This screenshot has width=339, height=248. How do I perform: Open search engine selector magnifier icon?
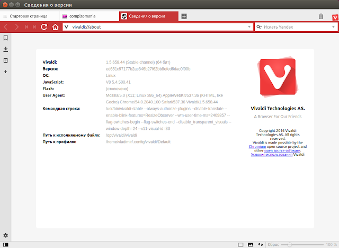tap(259, 27)
